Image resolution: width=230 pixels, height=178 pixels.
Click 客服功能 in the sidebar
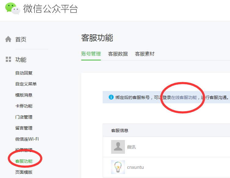coord(24,161)
